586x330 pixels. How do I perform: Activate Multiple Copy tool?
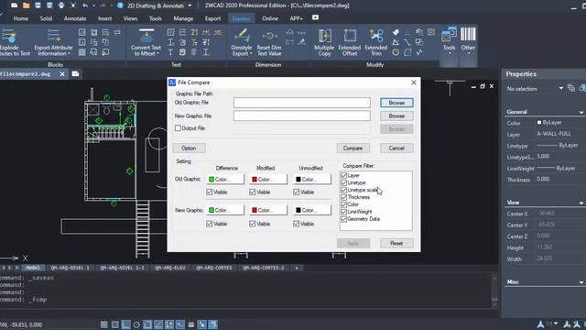click(x=324, y=42)
